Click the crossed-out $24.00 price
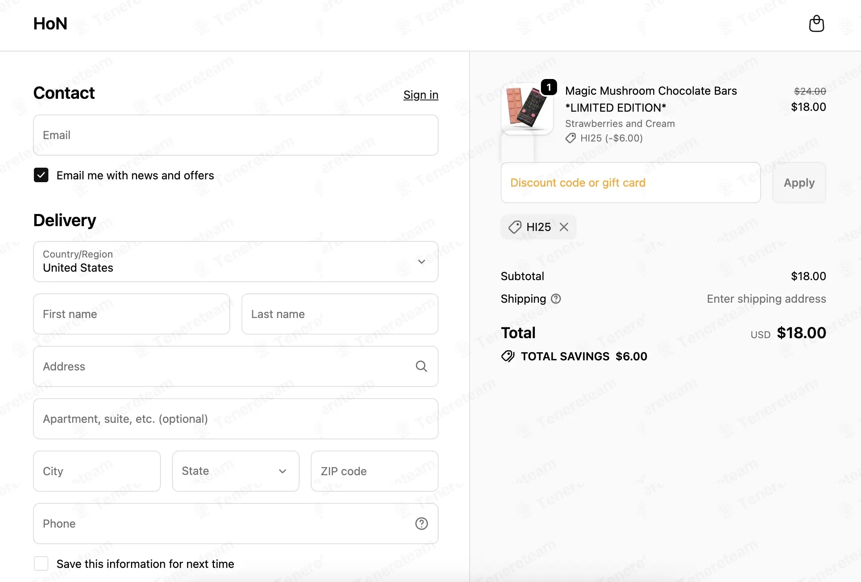Screen dimensions: 861x582 pos(810,91)
